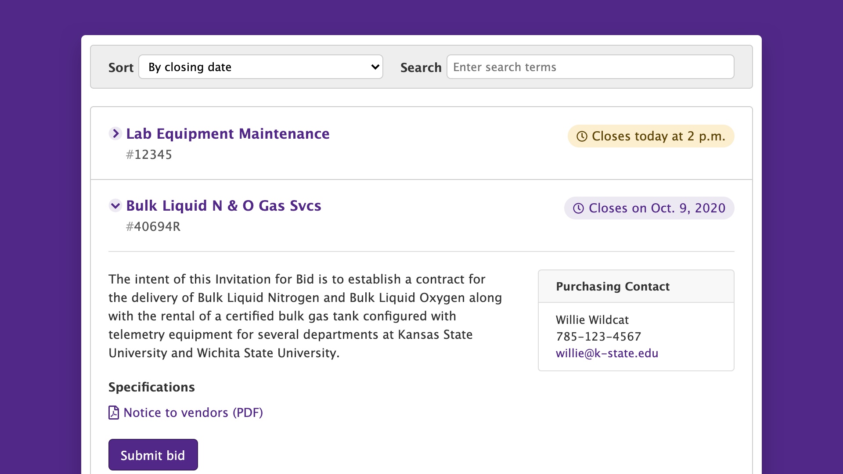Click the down chevron beside Bulk Liquid N & O Gas Svcs

(x=115, y=205)
